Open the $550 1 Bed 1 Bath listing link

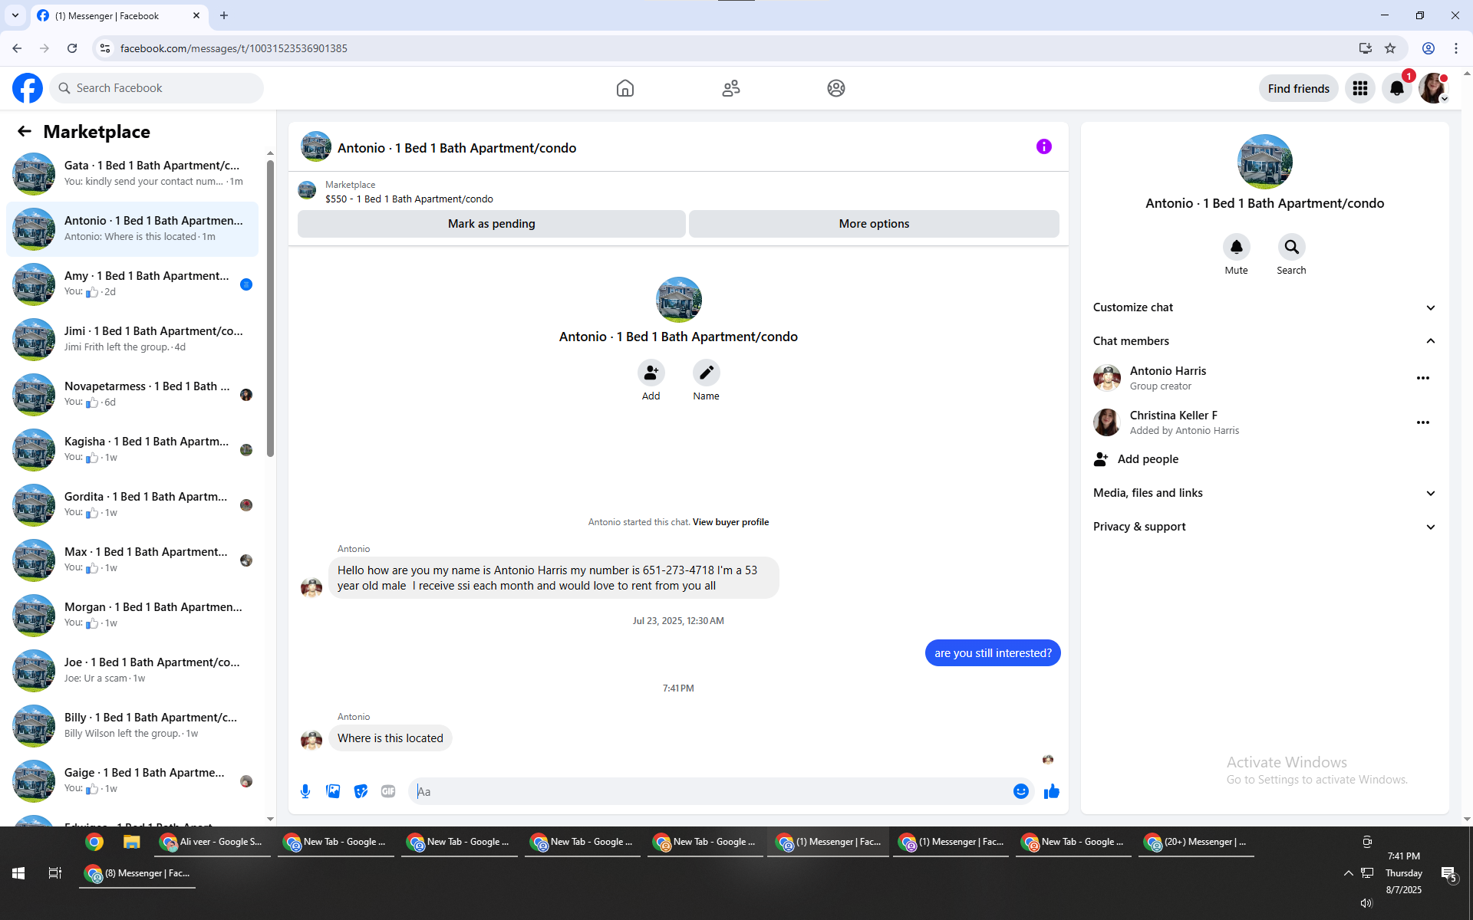pyautogui.click(x=409, y=199)
